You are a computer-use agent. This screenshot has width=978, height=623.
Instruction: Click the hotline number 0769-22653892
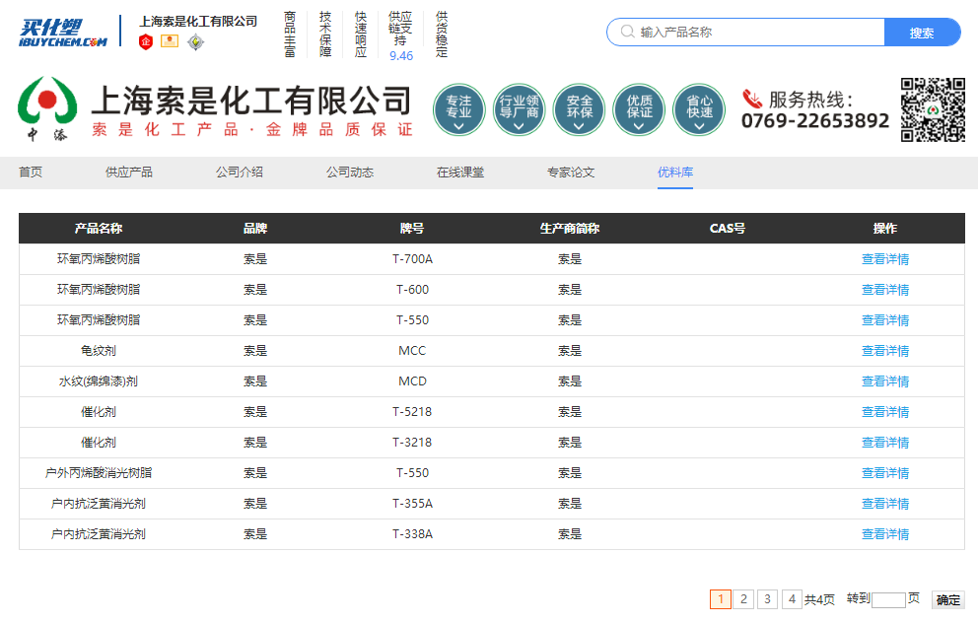(815, 120)
